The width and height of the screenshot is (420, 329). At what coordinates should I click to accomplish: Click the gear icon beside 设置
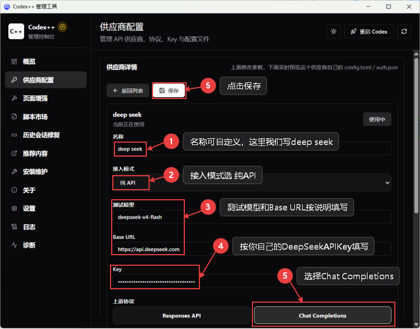pyautogui.click(x=14, y=209)
